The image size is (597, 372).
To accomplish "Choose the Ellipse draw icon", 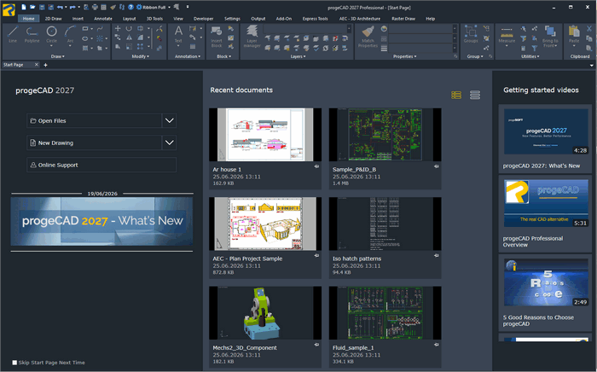I will pos(85,38).
